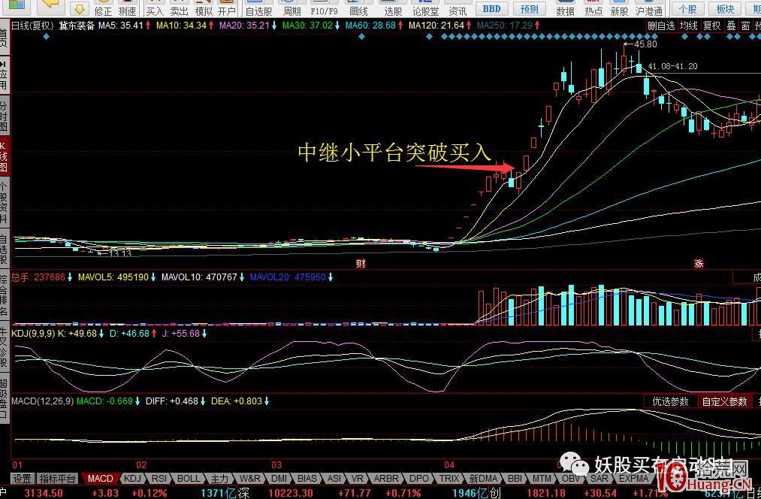The width and height of the screenshot is (761, 499).
Task: Open the 测速 speed test tool
Action: 127,9
